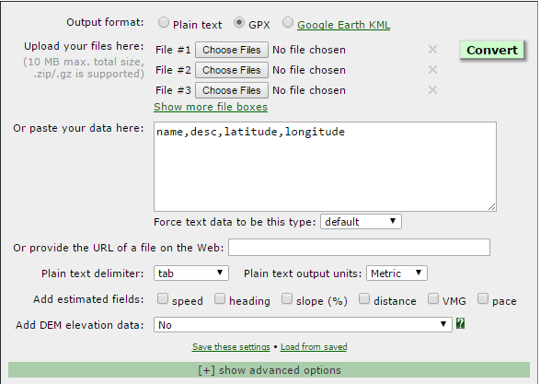Clear File #1 with its X icon
Screen dimensions: 540x384
tap(432, 50)
